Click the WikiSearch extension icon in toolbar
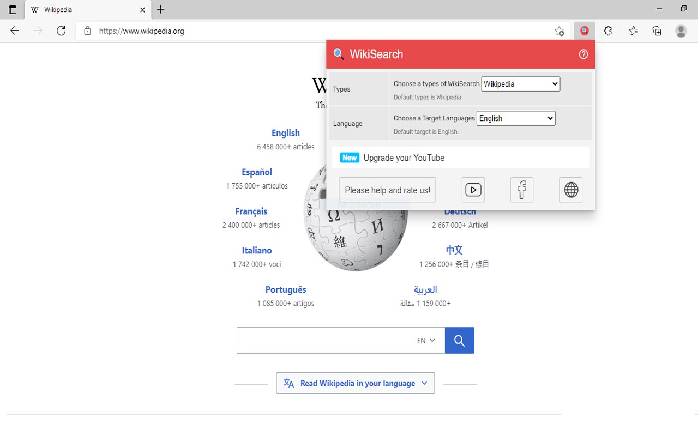The image size is (698, 436). 584,31
